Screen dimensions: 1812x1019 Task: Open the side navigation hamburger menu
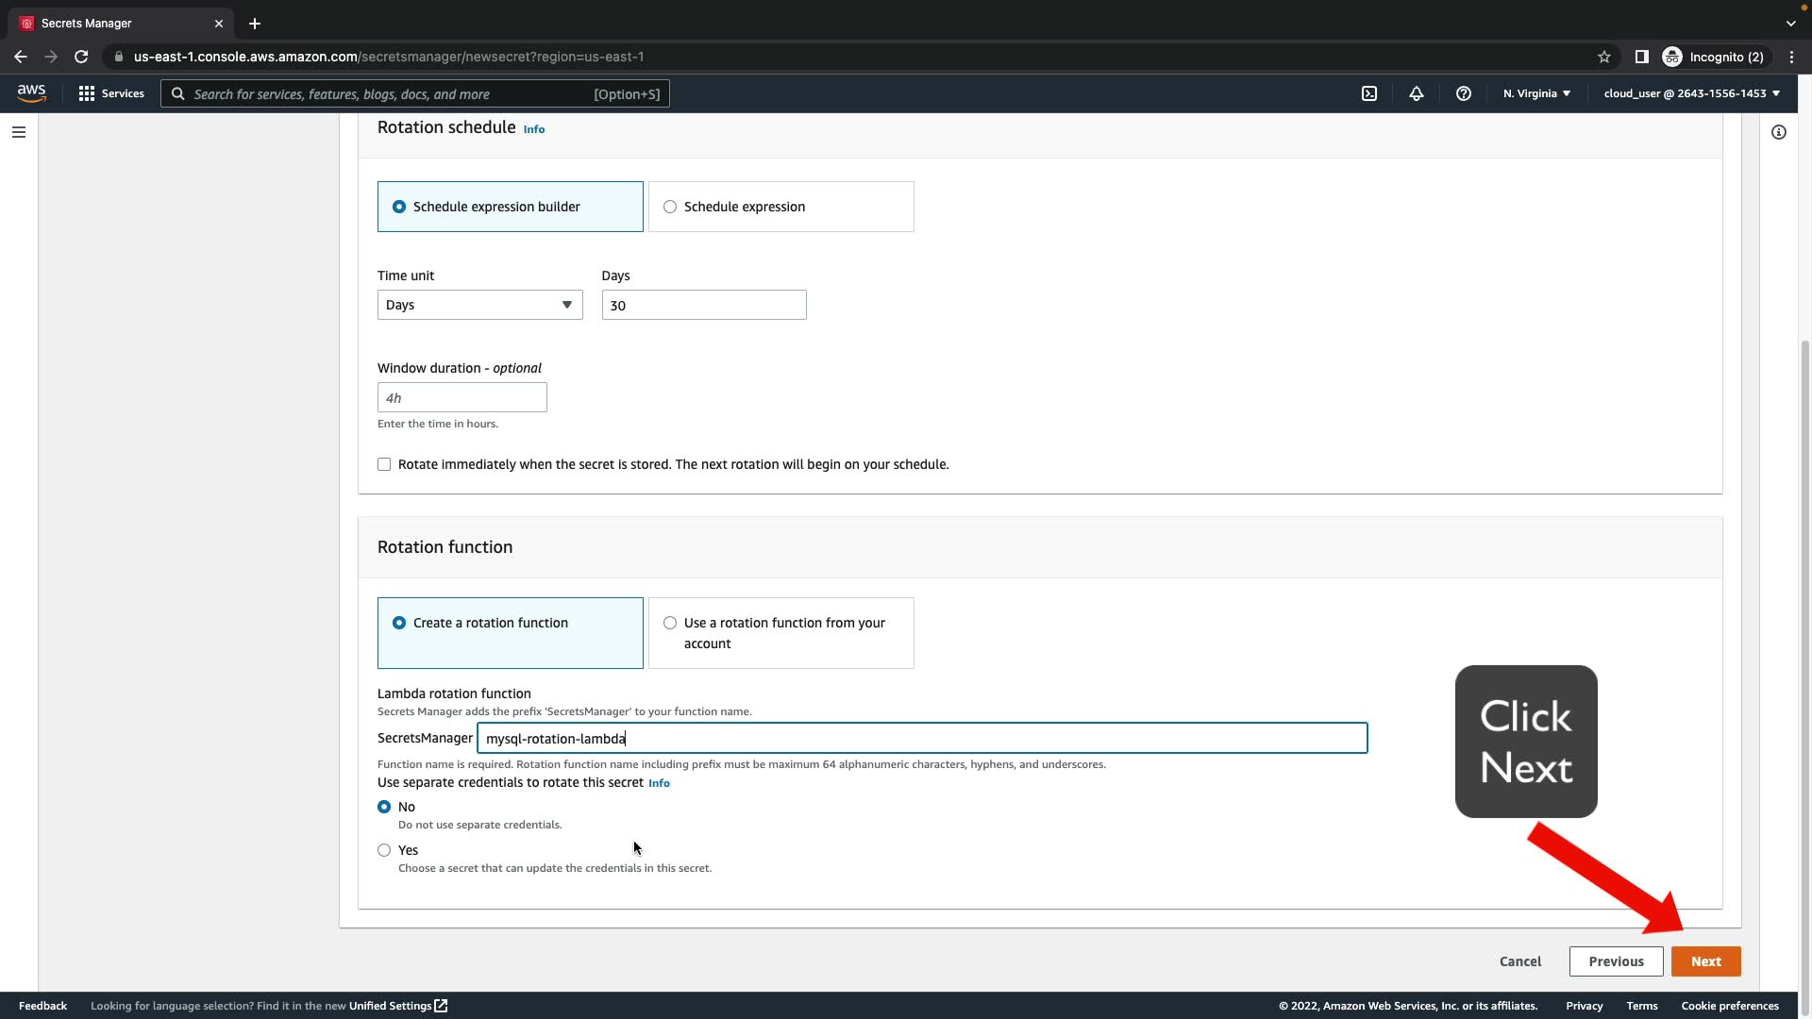(19, 132)
